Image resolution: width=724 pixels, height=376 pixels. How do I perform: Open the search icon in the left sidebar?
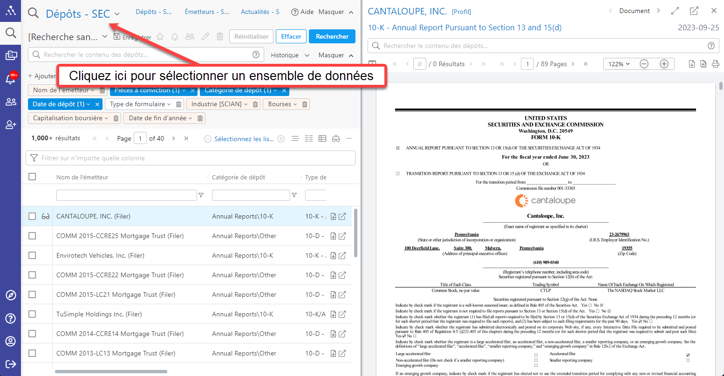point(11,33)
